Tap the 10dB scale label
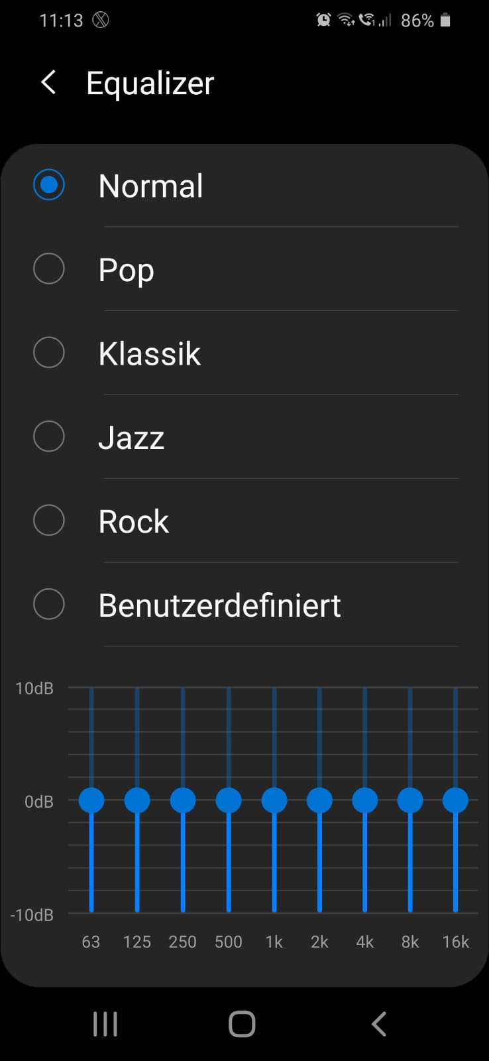489x1061 pixels. coord(34,688)
